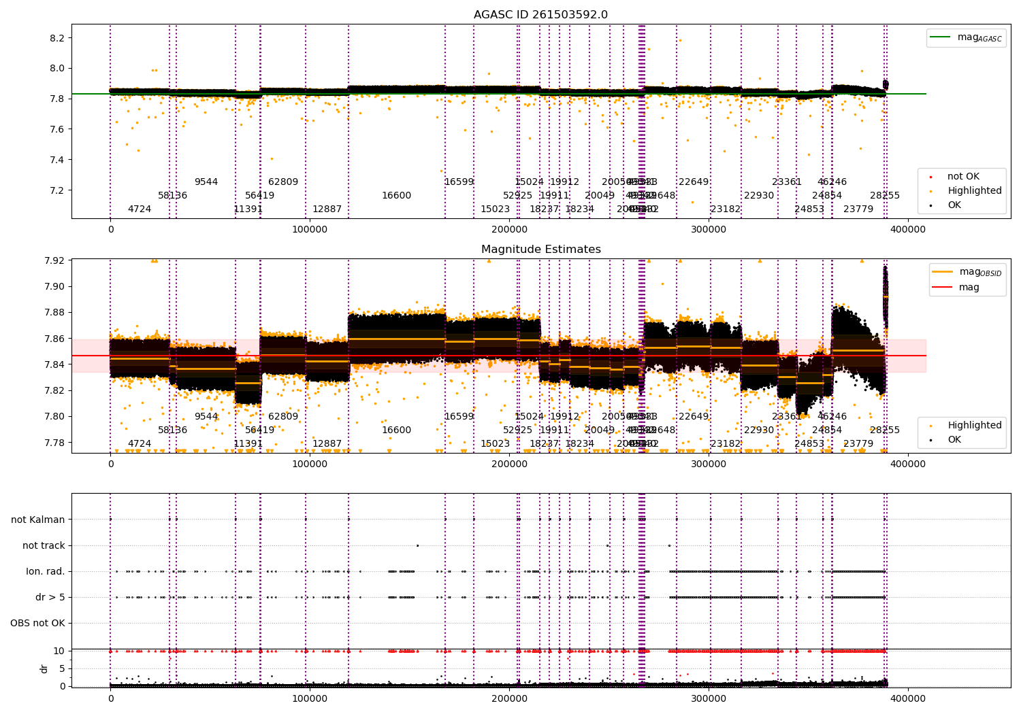Click the dr tick label 10 in bottom panel
This screenshot has height=714, width=1021.
point(59,651)
